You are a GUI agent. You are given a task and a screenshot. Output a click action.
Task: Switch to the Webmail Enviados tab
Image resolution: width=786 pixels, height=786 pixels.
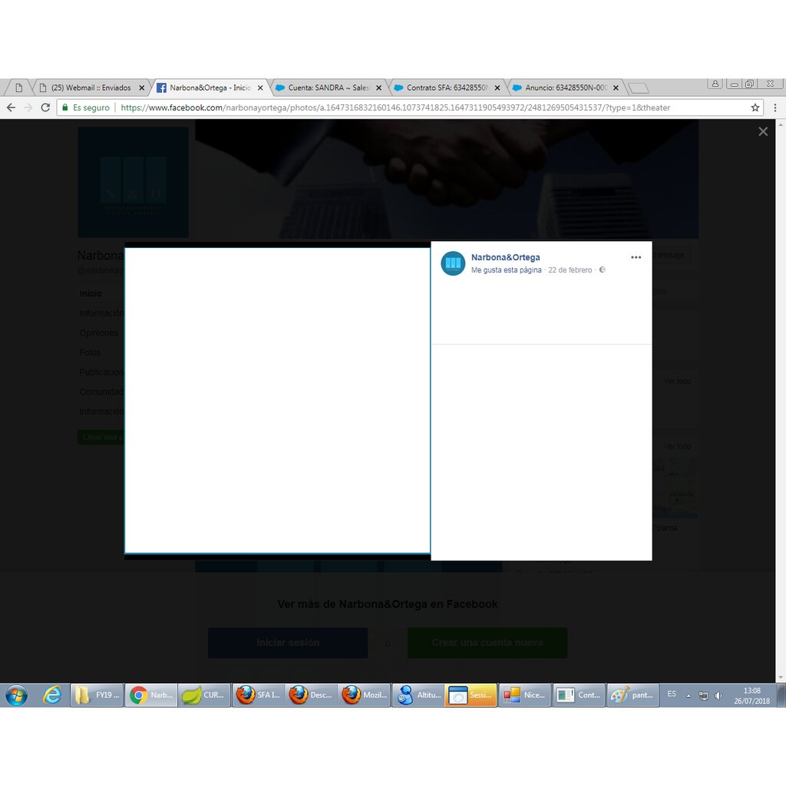[91, 88]
